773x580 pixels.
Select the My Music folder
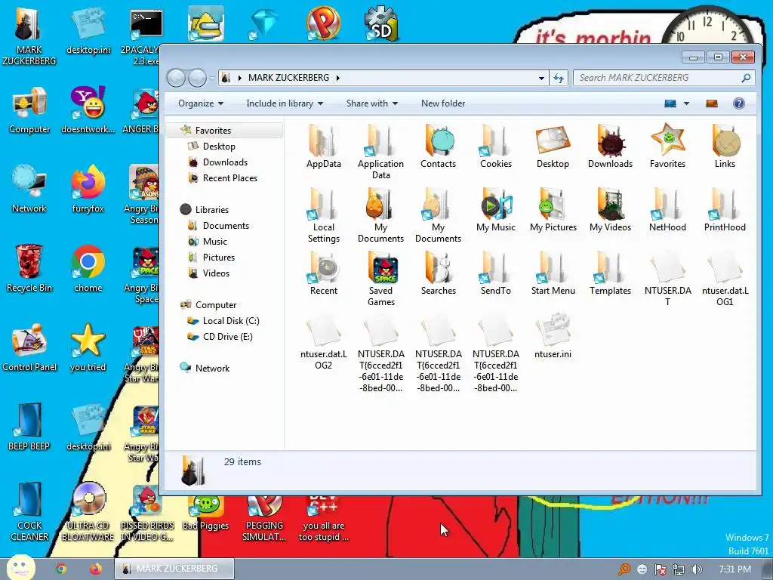pos(495,210)
